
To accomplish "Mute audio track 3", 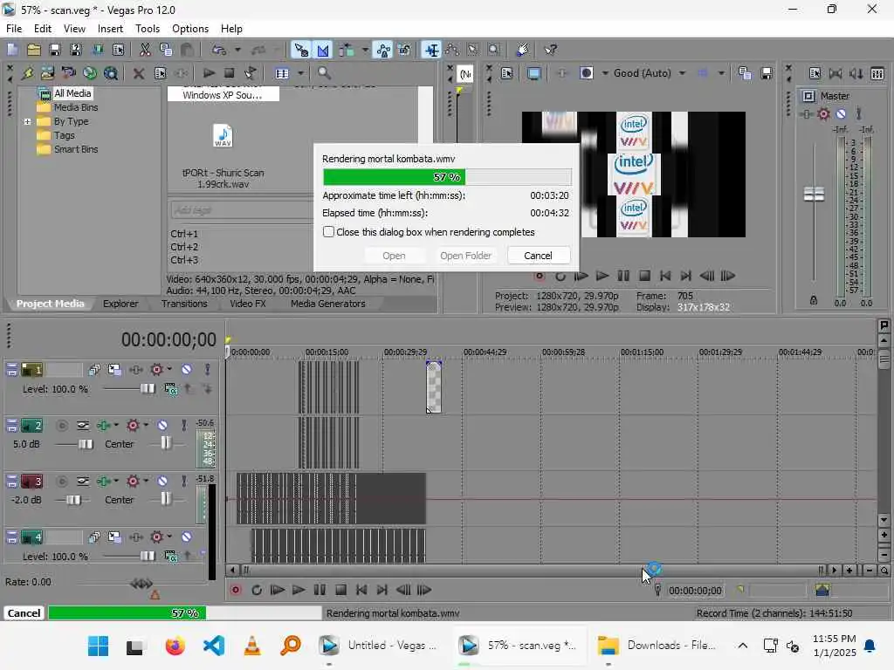I will click(x=162, y=482).
